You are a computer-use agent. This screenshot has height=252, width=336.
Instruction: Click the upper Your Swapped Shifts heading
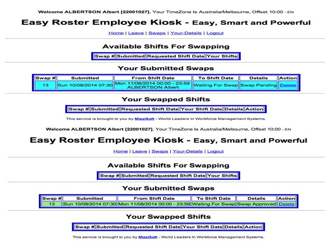pyautogui.click(x=166, y=99)
